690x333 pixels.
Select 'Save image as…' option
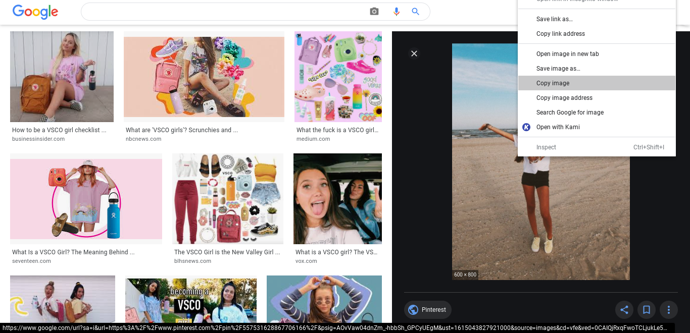pyautogui.click(x=597, y=69)
